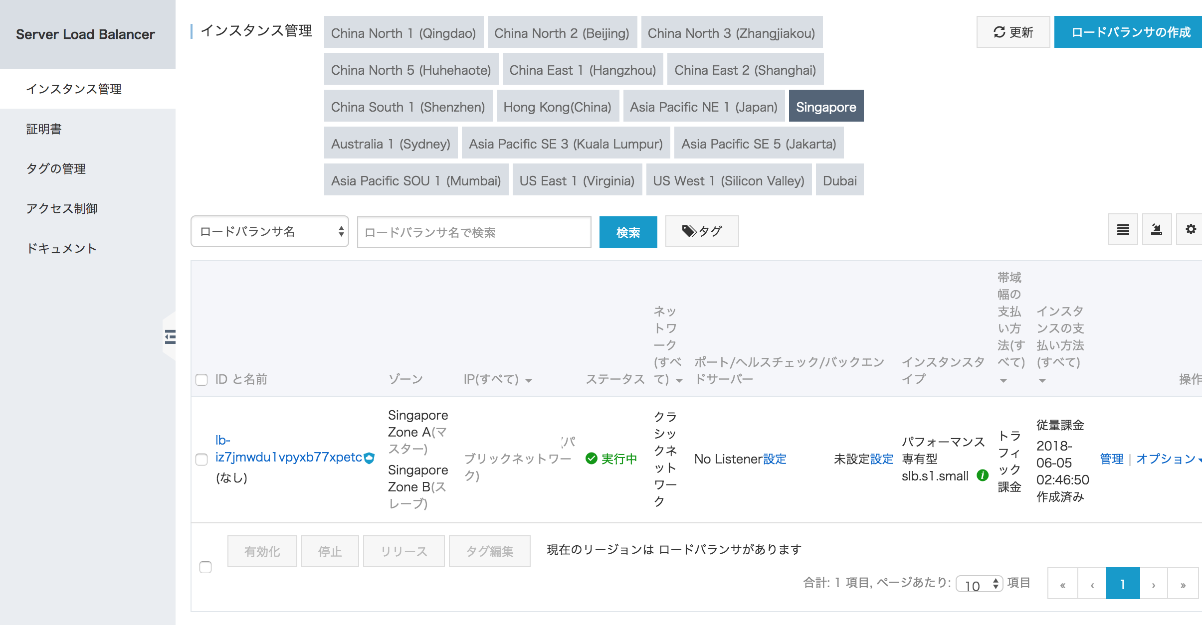Open instance lb-iz7jmwdu1vpyxb77xpetc link
Image resolution: width=1202 pixels, height=625 pixels.
click(288, 449)
